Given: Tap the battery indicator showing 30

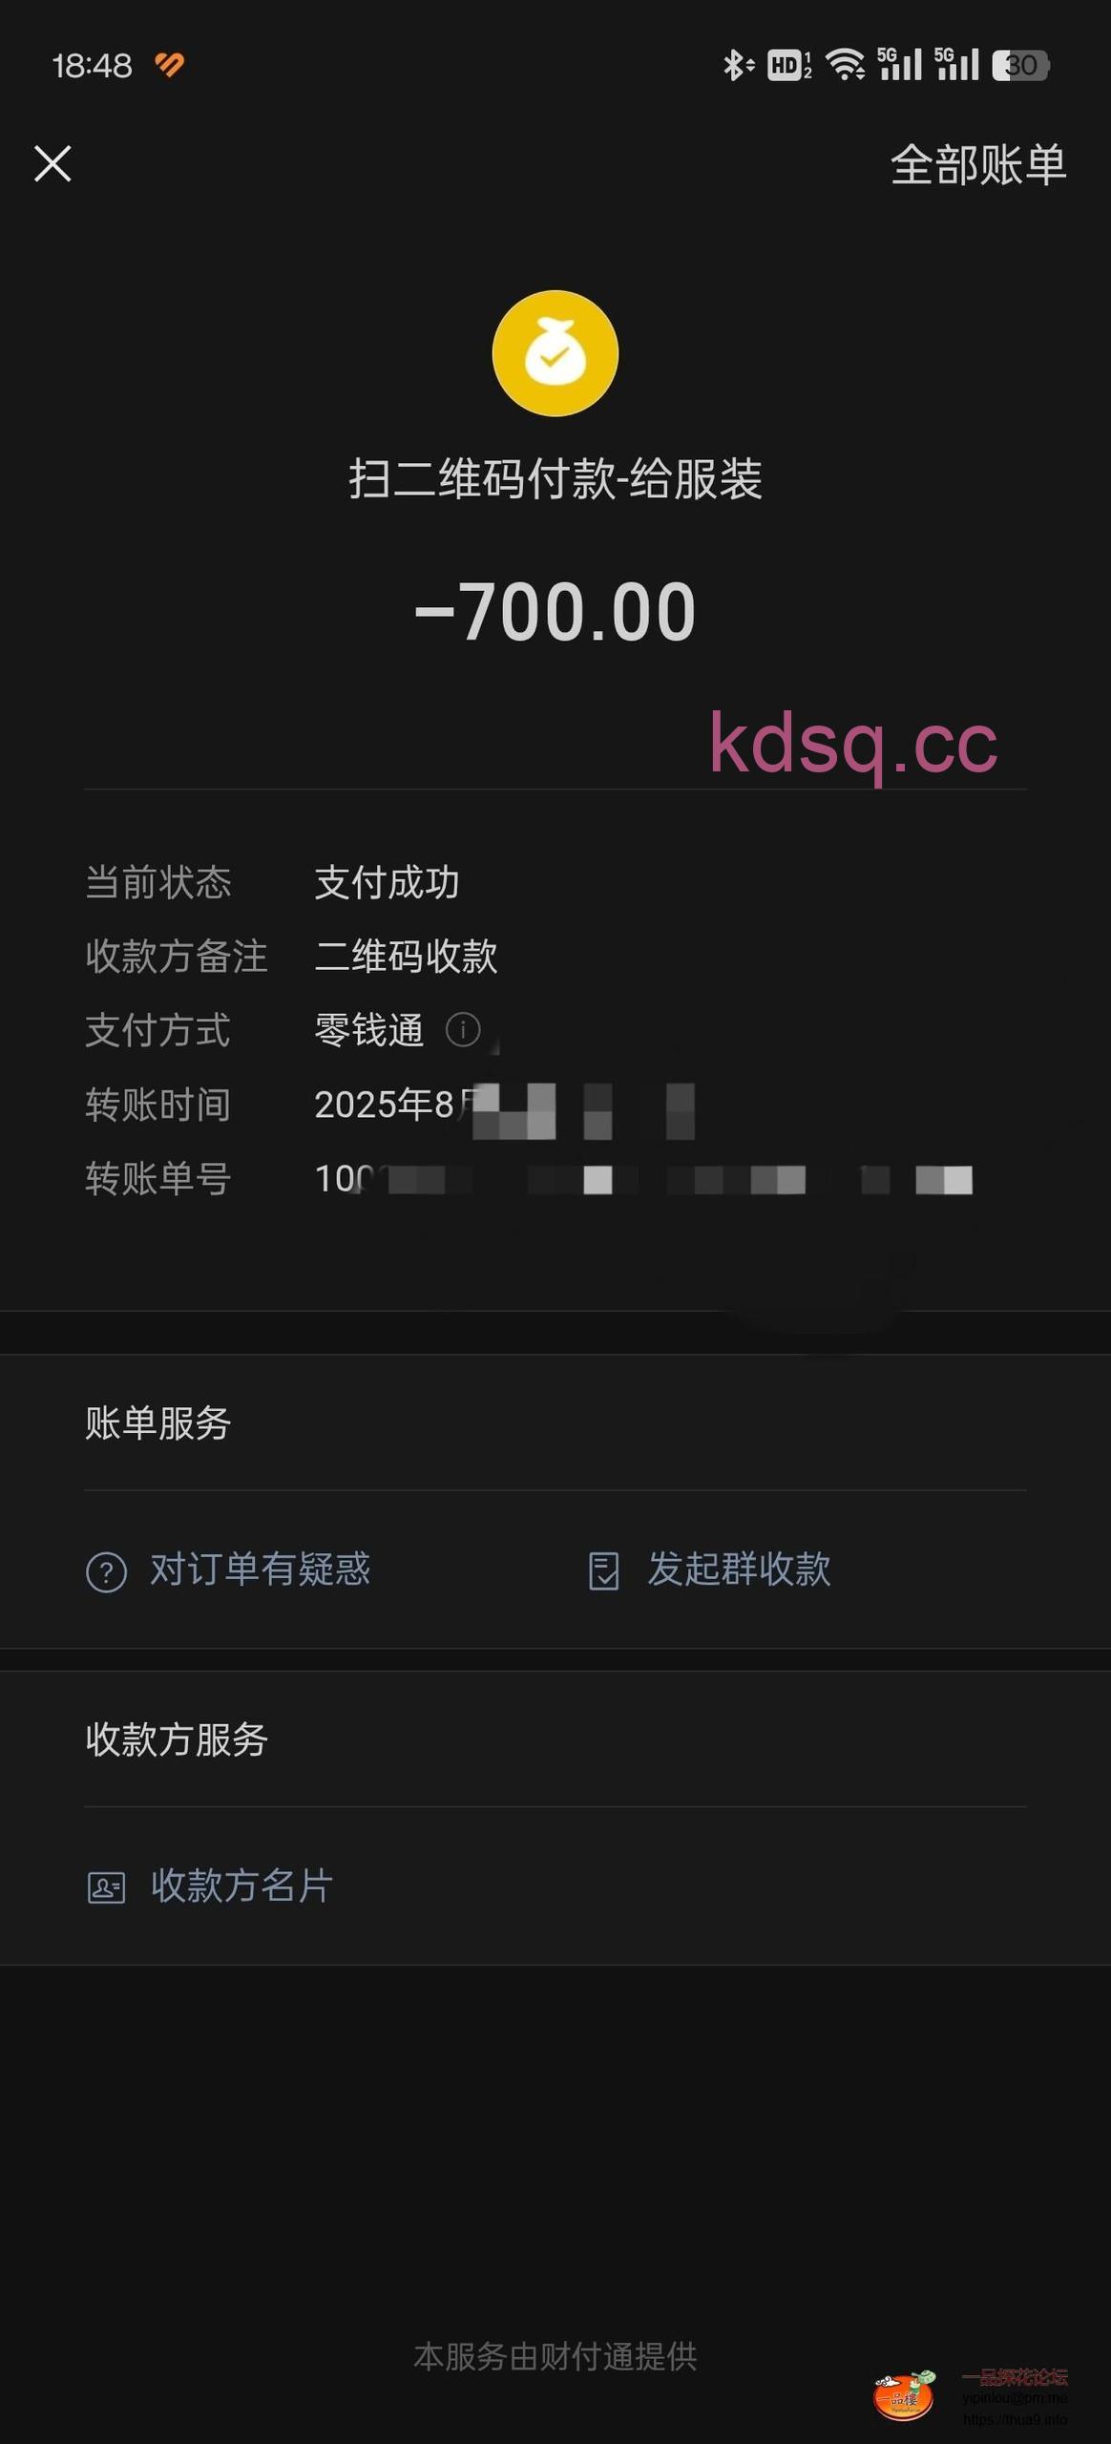Looking at the screenshot, I should pos(1020,65).
